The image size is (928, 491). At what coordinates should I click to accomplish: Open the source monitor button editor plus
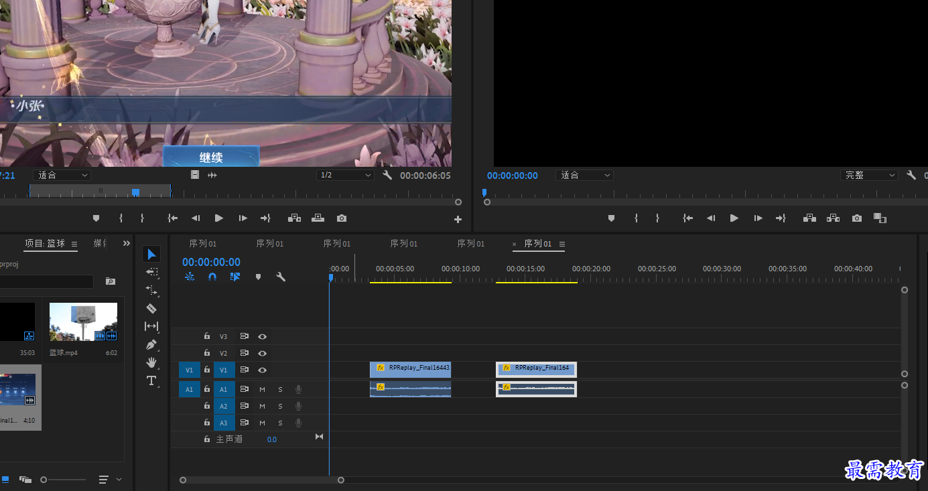tap(458, 219)
